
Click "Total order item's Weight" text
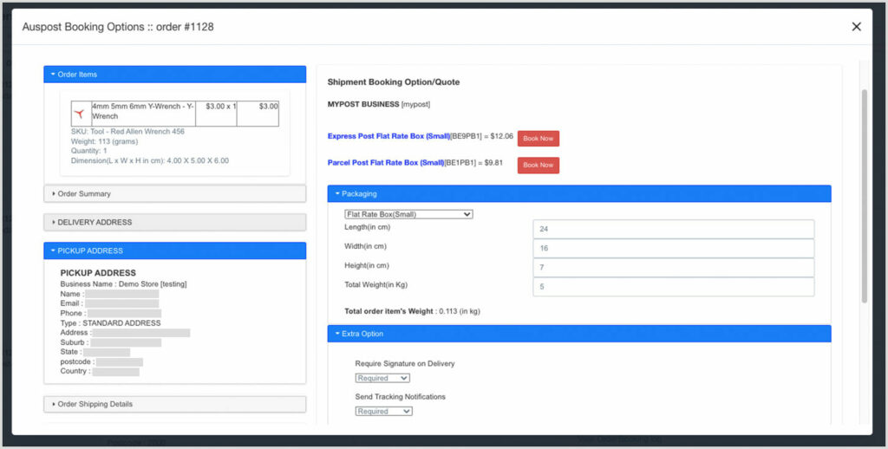(x=412, y=311)
